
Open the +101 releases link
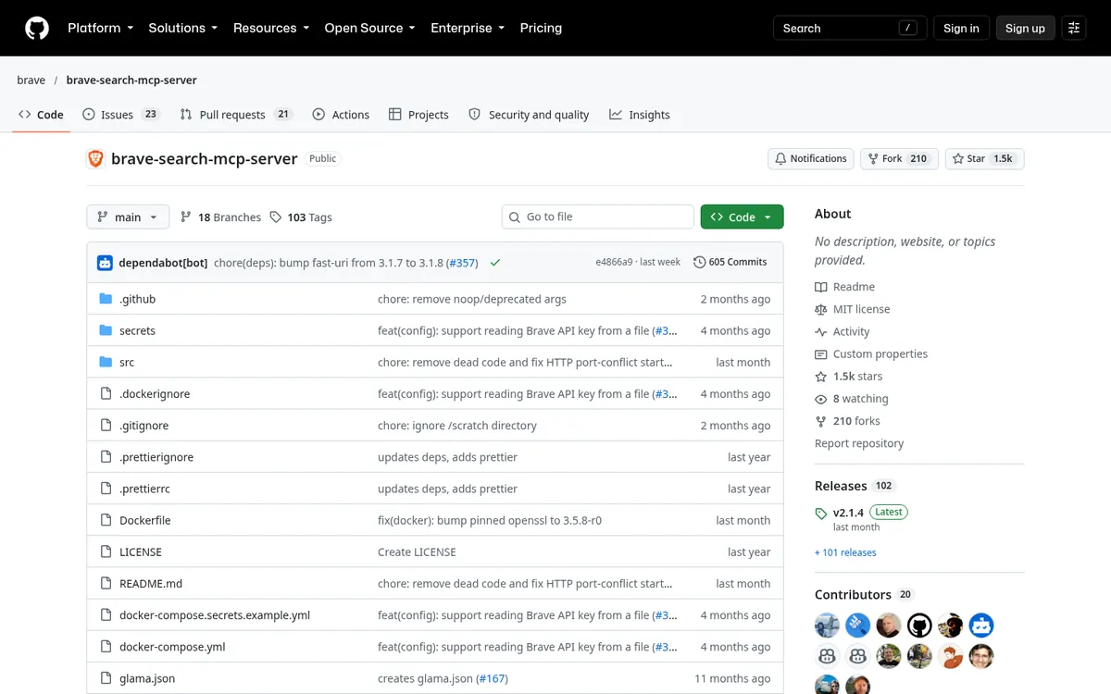[x=845, y=552]
